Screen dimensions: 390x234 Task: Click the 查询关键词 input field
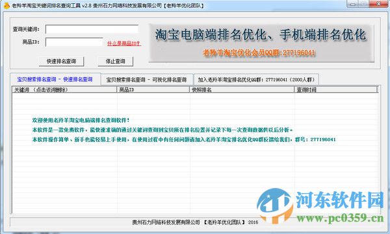[x=92, y=29]
